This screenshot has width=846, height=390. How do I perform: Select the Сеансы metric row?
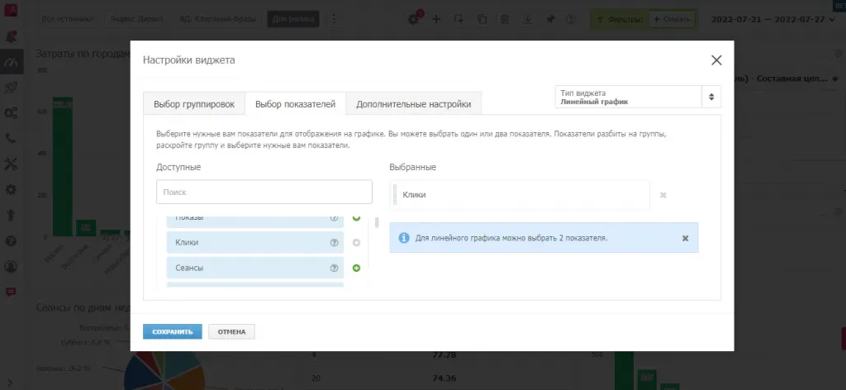[255, 268]
